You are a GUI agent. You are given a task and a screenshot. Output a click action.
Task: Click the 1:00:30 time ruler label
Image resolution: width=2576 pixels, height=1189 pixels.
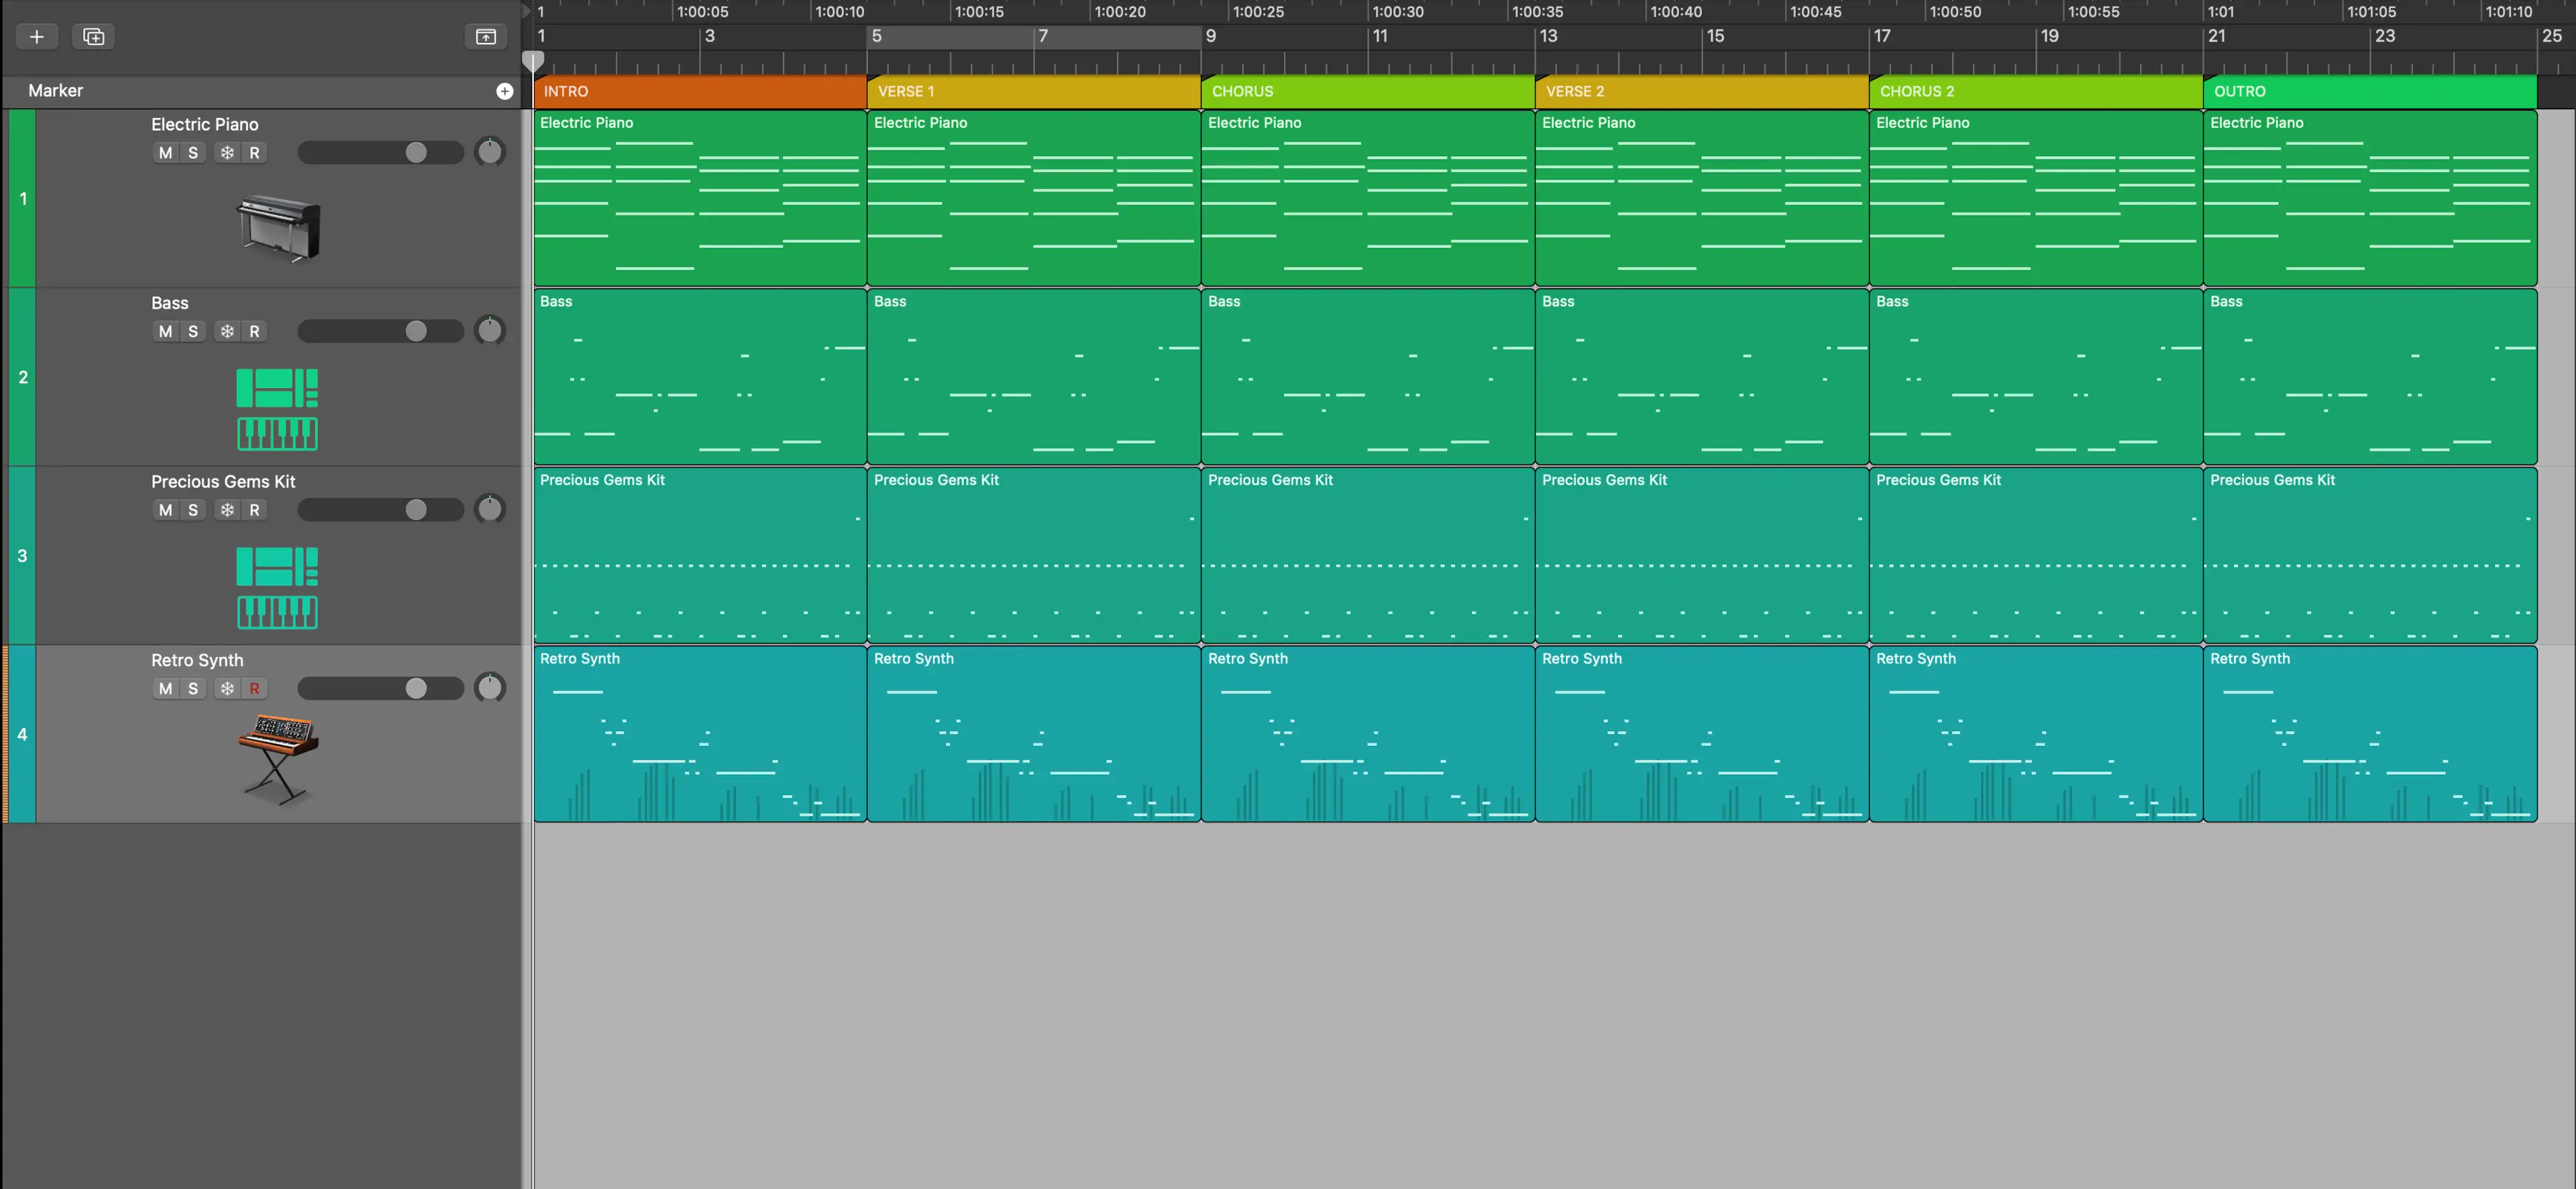[1397, 12]
